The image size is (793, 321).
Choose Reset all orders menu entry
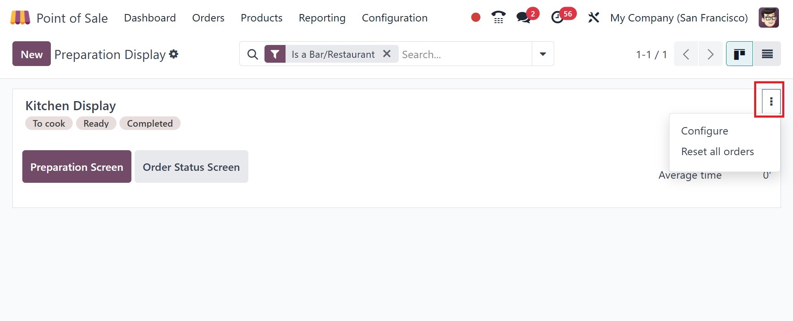coord(717,151)
